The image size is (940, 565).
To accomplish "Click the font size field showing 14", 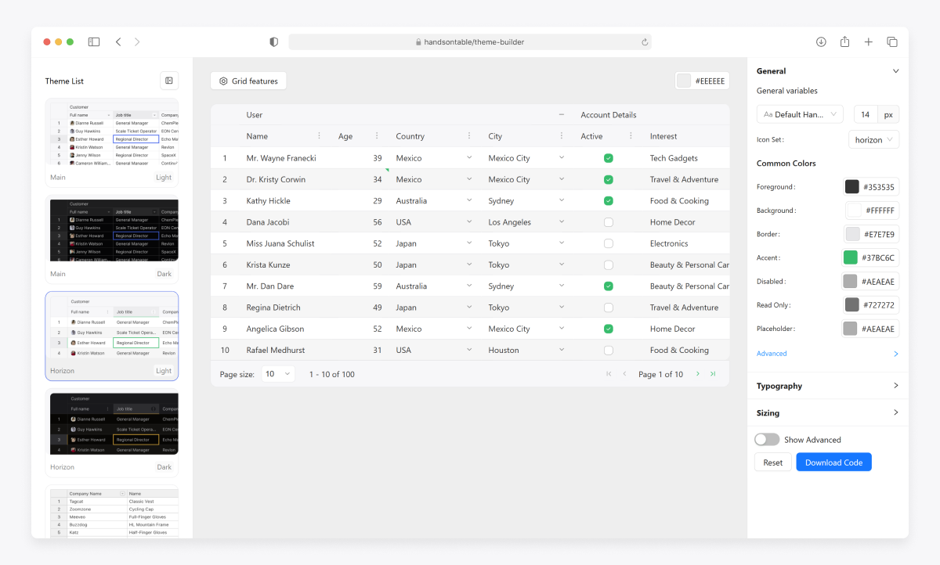I will click(x=866, y=114).
